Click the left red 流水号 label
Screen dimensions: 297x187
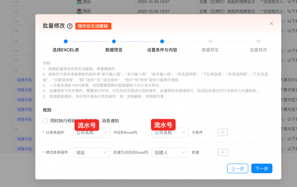(86, 125)
